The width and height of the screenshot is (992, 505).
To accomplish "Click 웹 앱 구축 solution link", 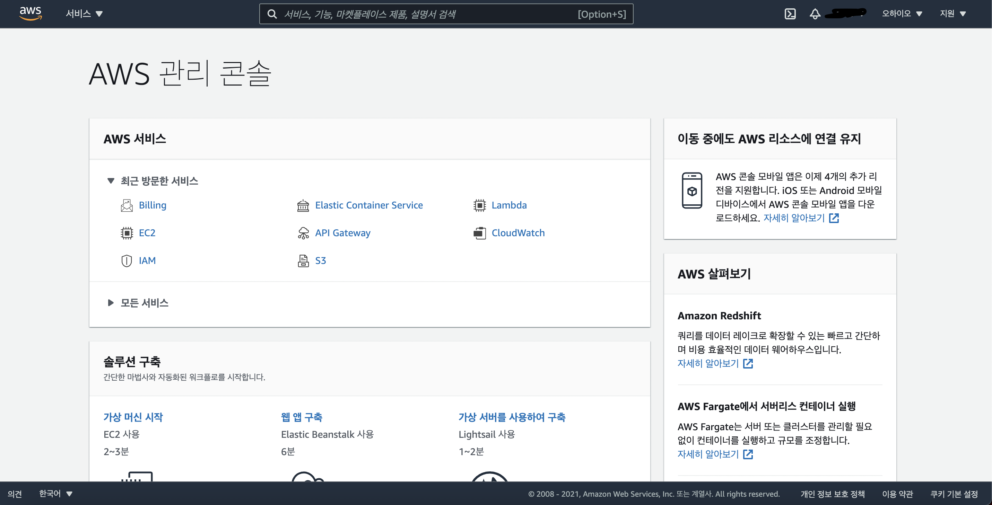I will tap(302, 417).
